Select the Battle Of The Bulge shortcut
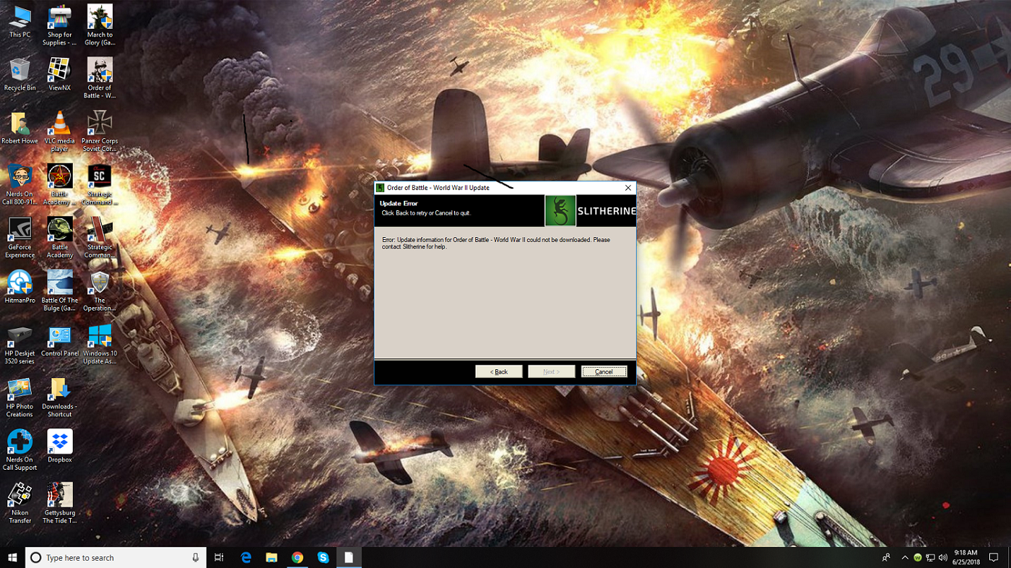1011x568 pixels. pos(59,291)
